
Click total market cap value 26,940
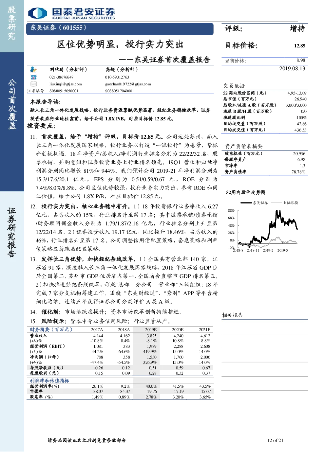click(300, 99)
